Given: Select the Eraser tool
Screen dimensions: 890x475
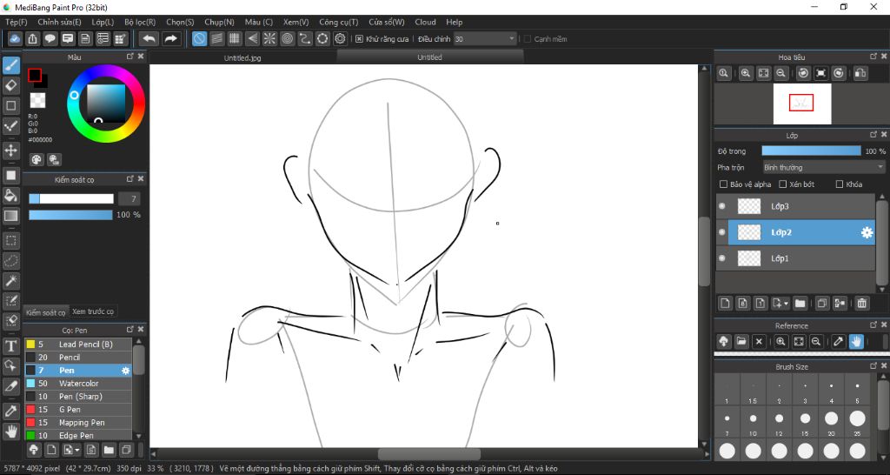Looking at the screenshot, I should 10,86.
